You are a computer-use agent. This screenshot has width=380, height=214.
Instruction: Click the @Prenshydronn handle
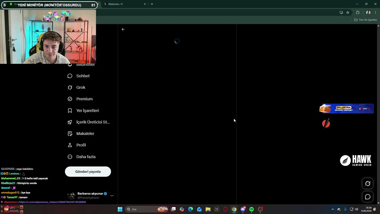[88, 198]
